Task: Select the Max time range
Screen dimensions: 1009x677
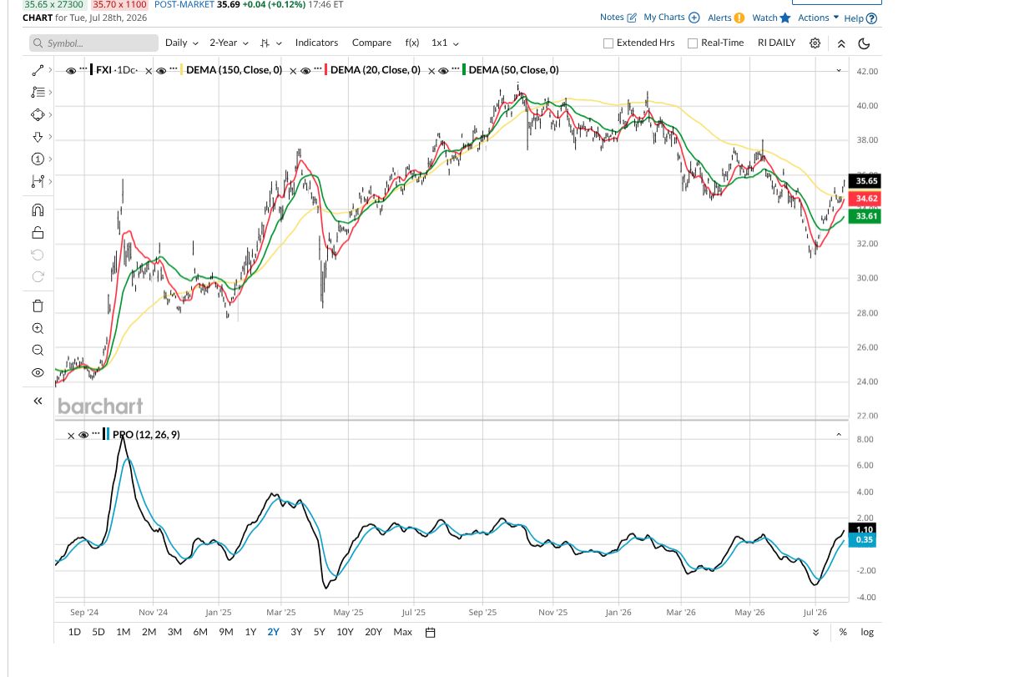Action: (402, 632)
